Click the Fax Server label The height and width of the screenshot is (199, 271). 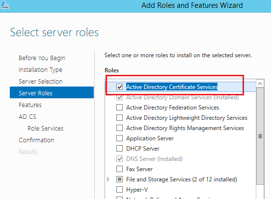(139, 169)
